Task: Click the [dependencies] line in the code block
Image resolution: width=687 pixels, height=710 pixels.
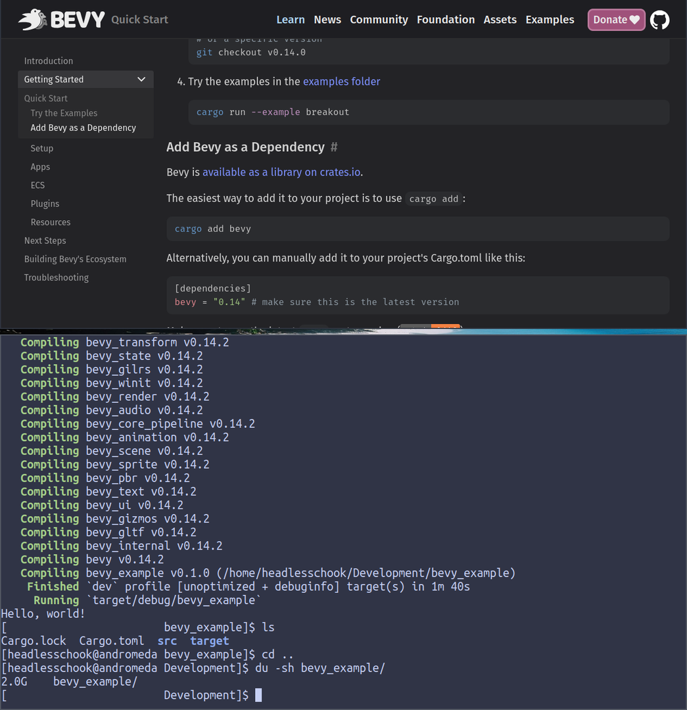Action: coord(212,289)
